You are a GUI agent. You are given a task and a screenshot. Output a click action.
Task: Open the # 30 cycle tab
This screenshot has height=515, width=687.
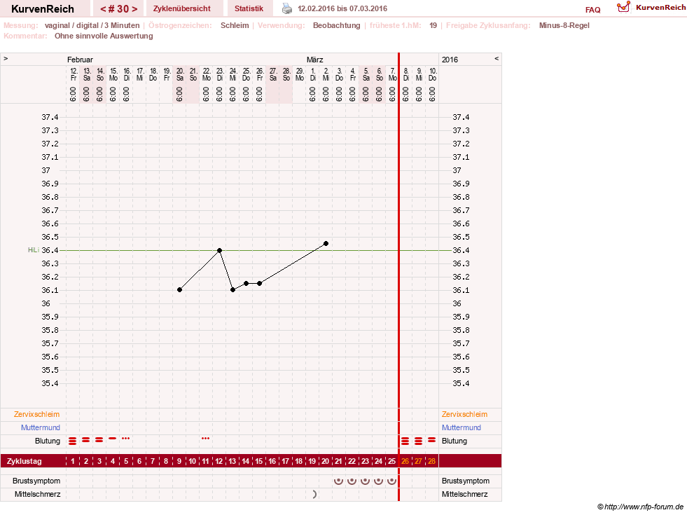click(x=119, y=9)
